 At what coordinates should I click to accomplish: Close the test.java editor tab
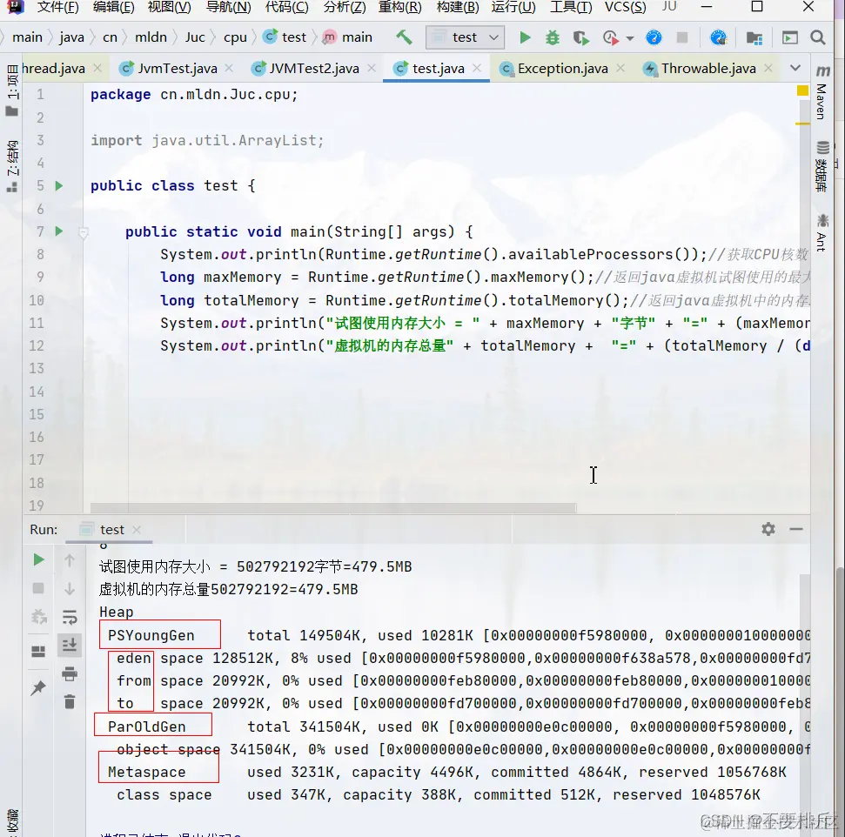[x=477, y=69]
